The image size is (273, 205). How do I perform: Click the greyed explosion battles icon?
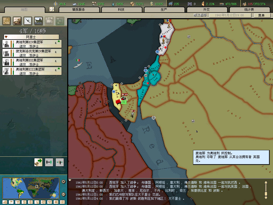pos(49,21)
